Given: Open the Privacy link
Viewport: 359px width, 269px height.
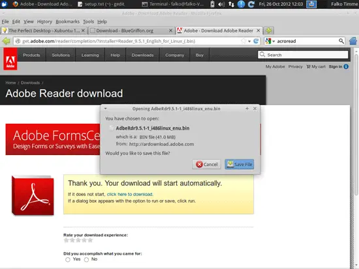Looking at the screenshot, I should 295,66.
